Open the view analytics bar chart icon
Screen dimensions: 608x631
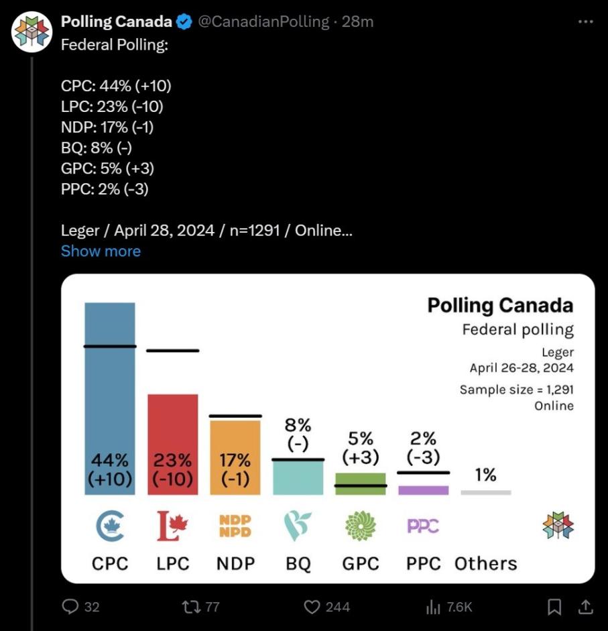433,606
